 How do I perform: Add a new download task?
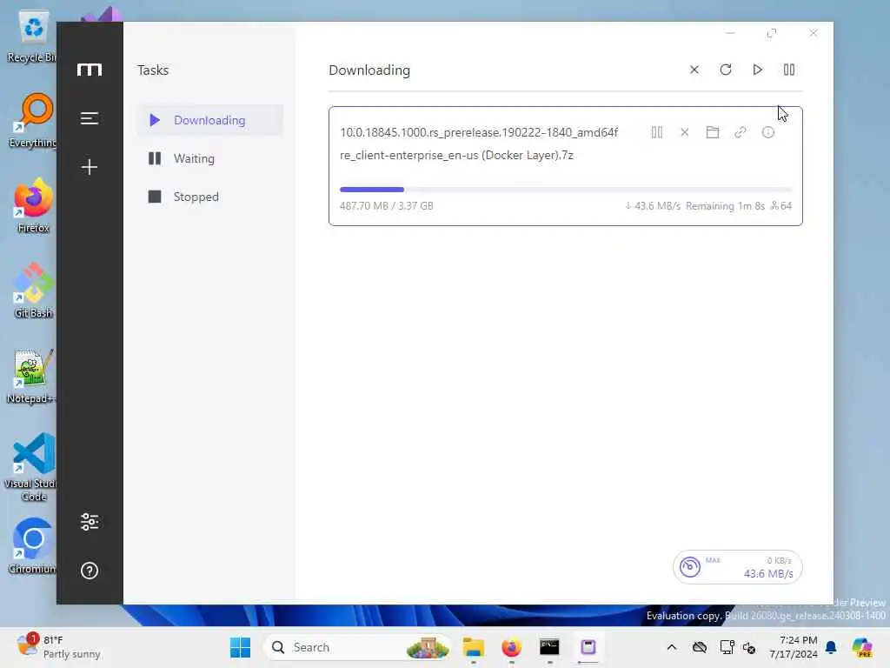90,166
